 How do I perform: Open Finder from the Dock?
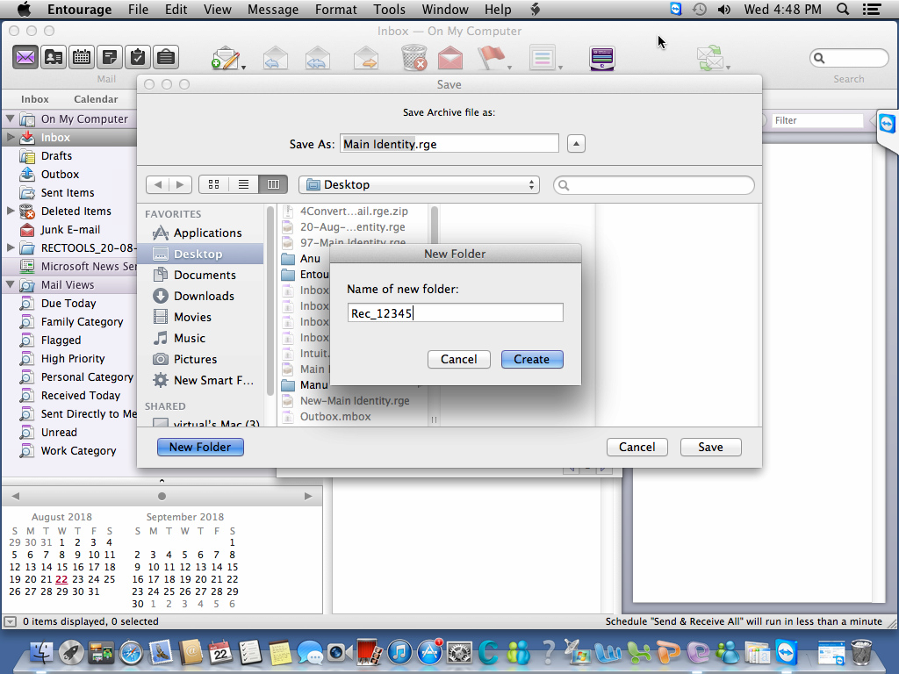click(41, 652)
